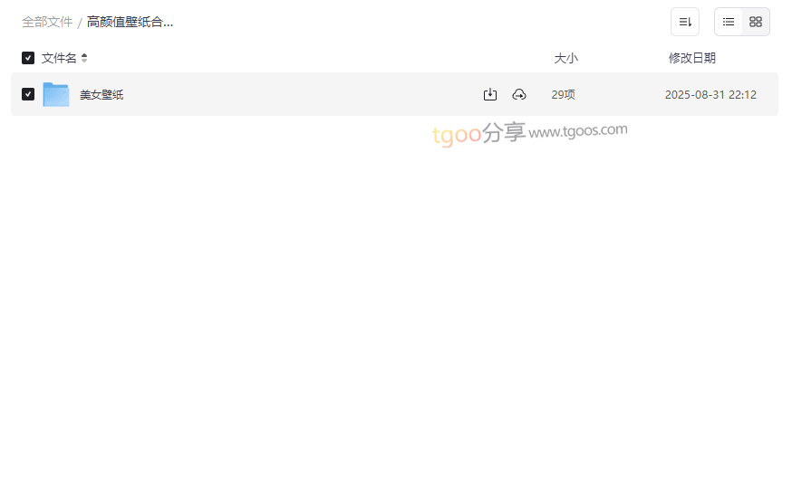Open the sort order menu icon
Screen dimensions: 792x487
point(685,22)
